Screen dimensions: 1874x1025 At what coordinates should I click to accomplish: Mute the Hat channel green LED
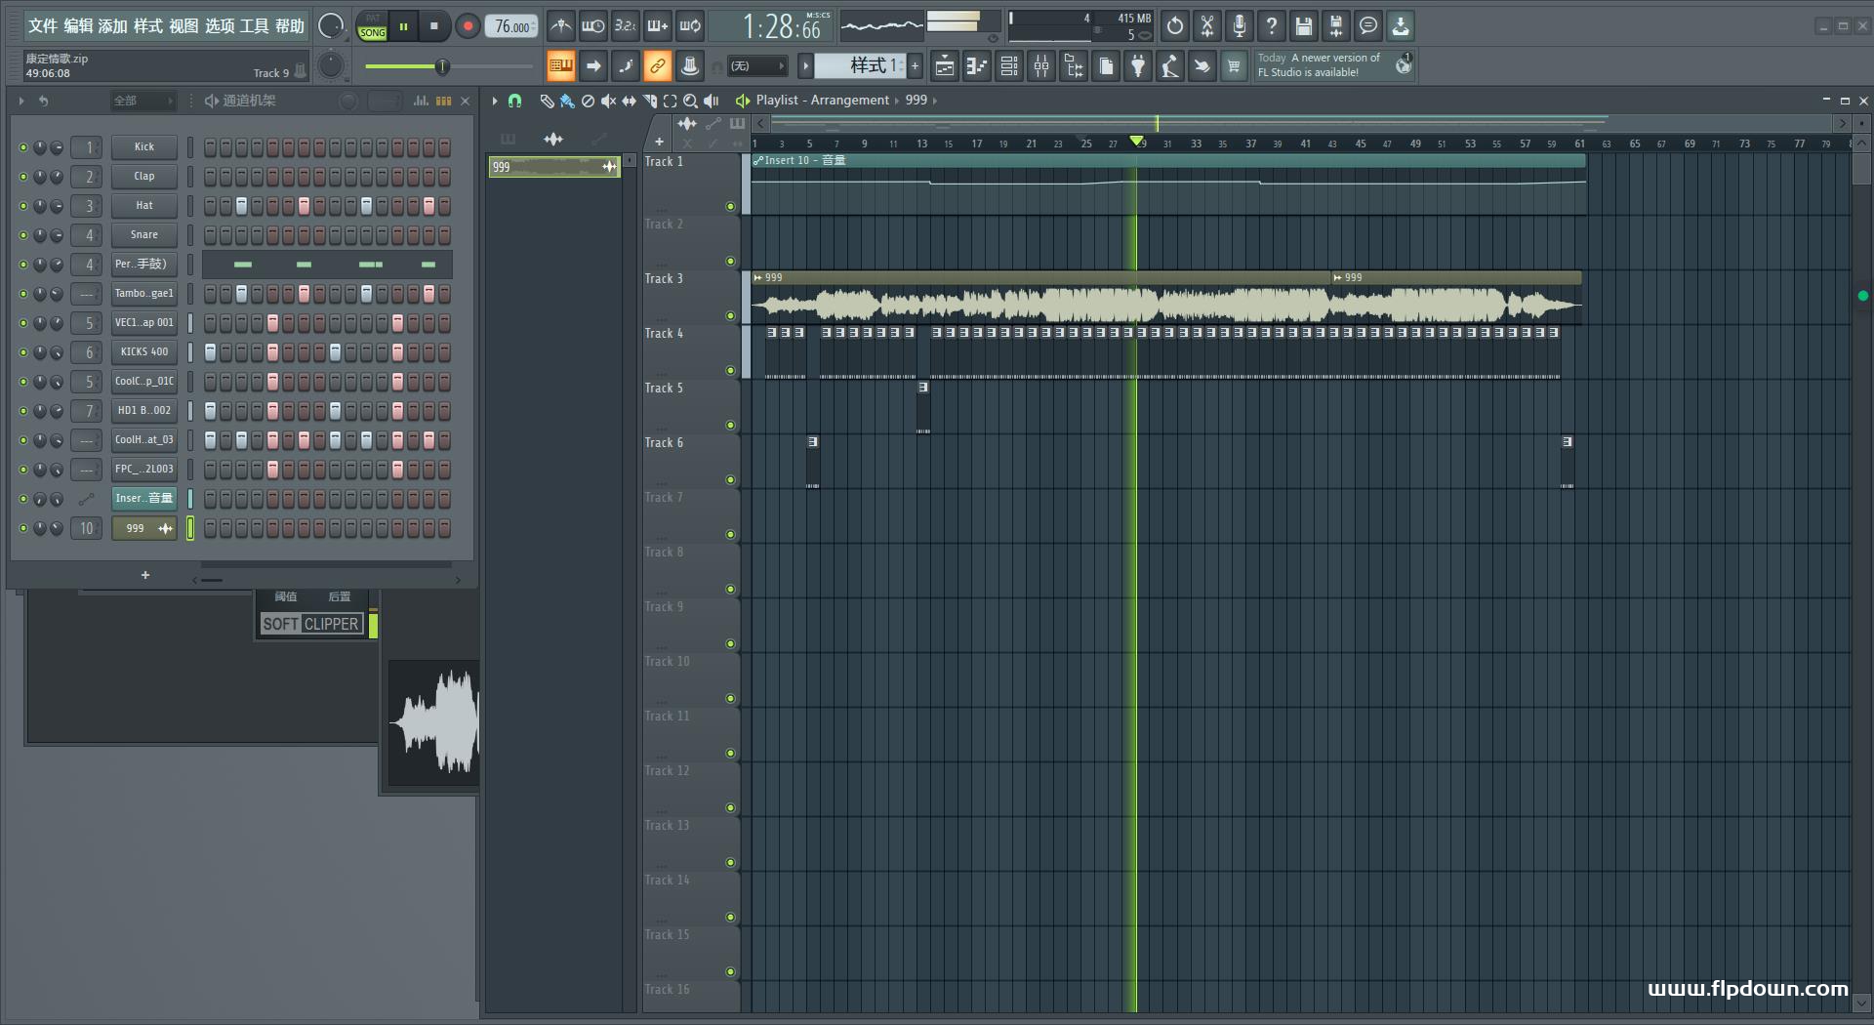23,206
